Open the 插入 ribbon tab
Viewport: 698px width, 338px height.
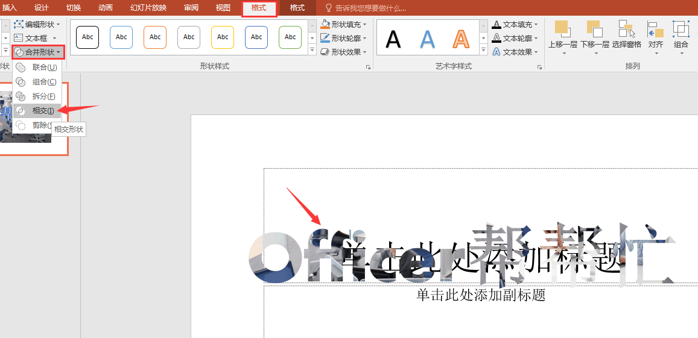tap(9, 8)
